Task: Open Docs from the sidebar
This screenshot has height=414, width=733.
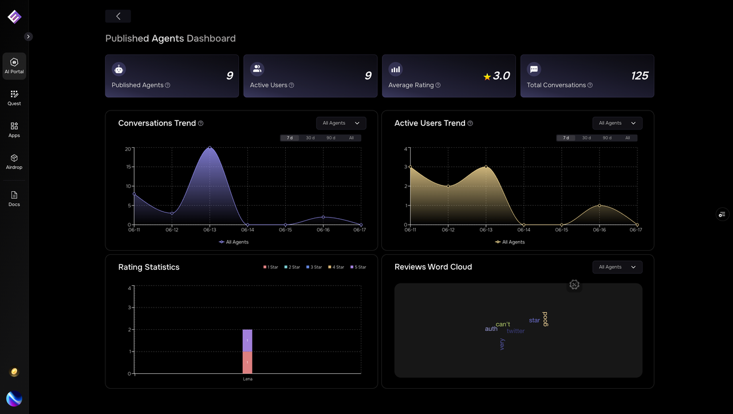Action: (14, 198)
